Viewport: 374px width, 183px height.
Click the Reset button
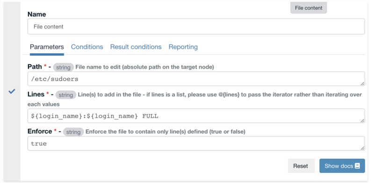coord(301,166)
